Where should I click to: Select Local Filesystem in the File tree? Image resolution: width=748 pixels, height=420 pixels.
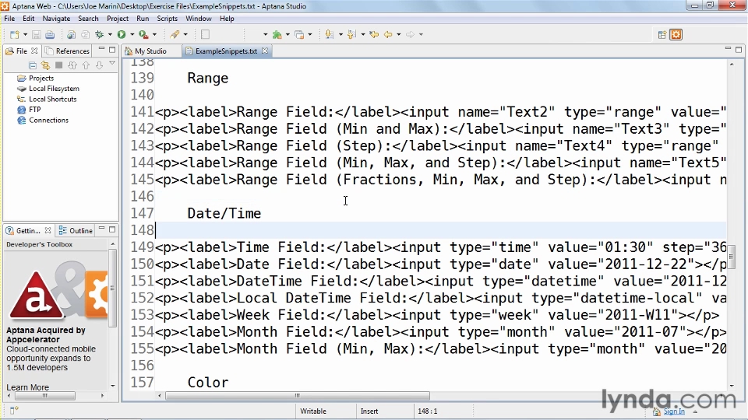[x=54, y=89]
